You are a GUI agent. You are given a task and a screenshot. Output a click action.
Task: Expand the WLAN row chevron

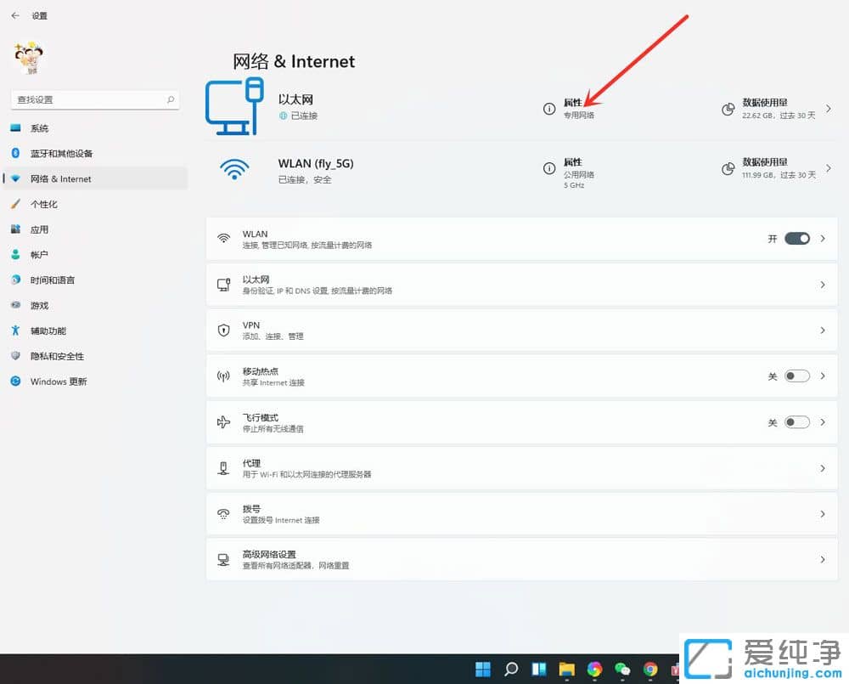823,239
